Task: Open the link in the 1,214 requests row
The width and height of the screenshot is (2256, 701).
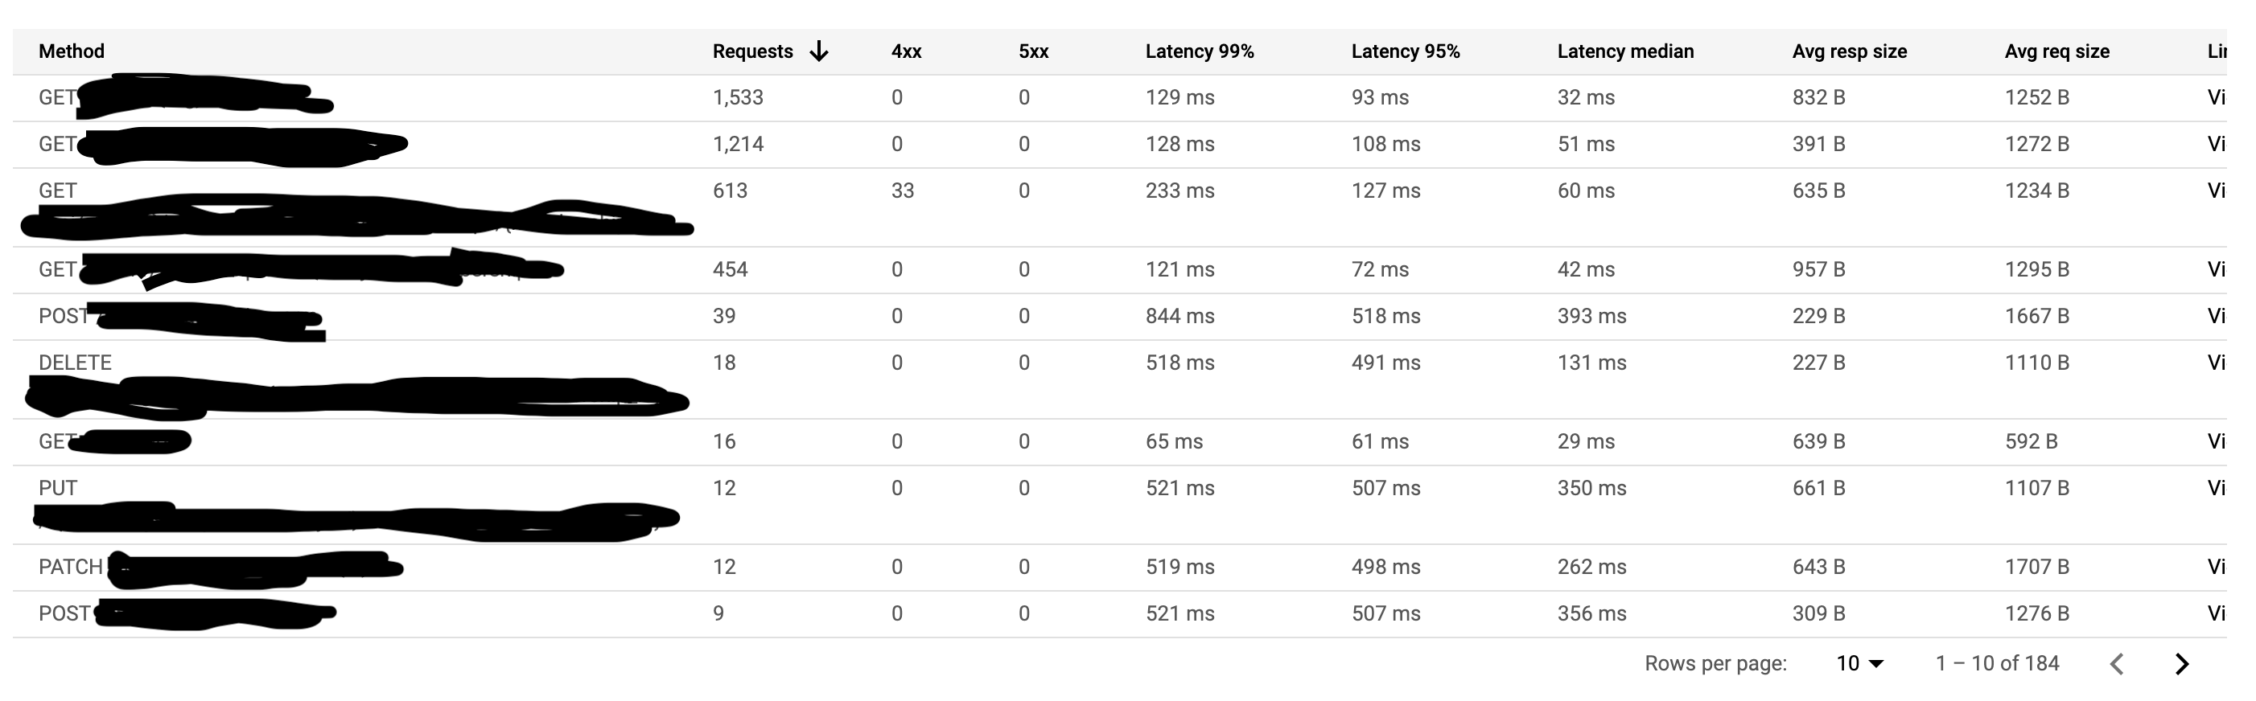Action: coord(2217,144)
